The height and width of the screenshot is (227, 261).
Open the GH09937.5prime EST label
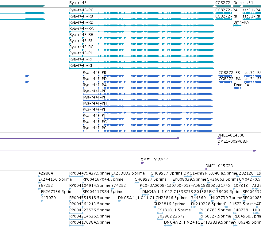pyautogui.click(x=151, y=179)
